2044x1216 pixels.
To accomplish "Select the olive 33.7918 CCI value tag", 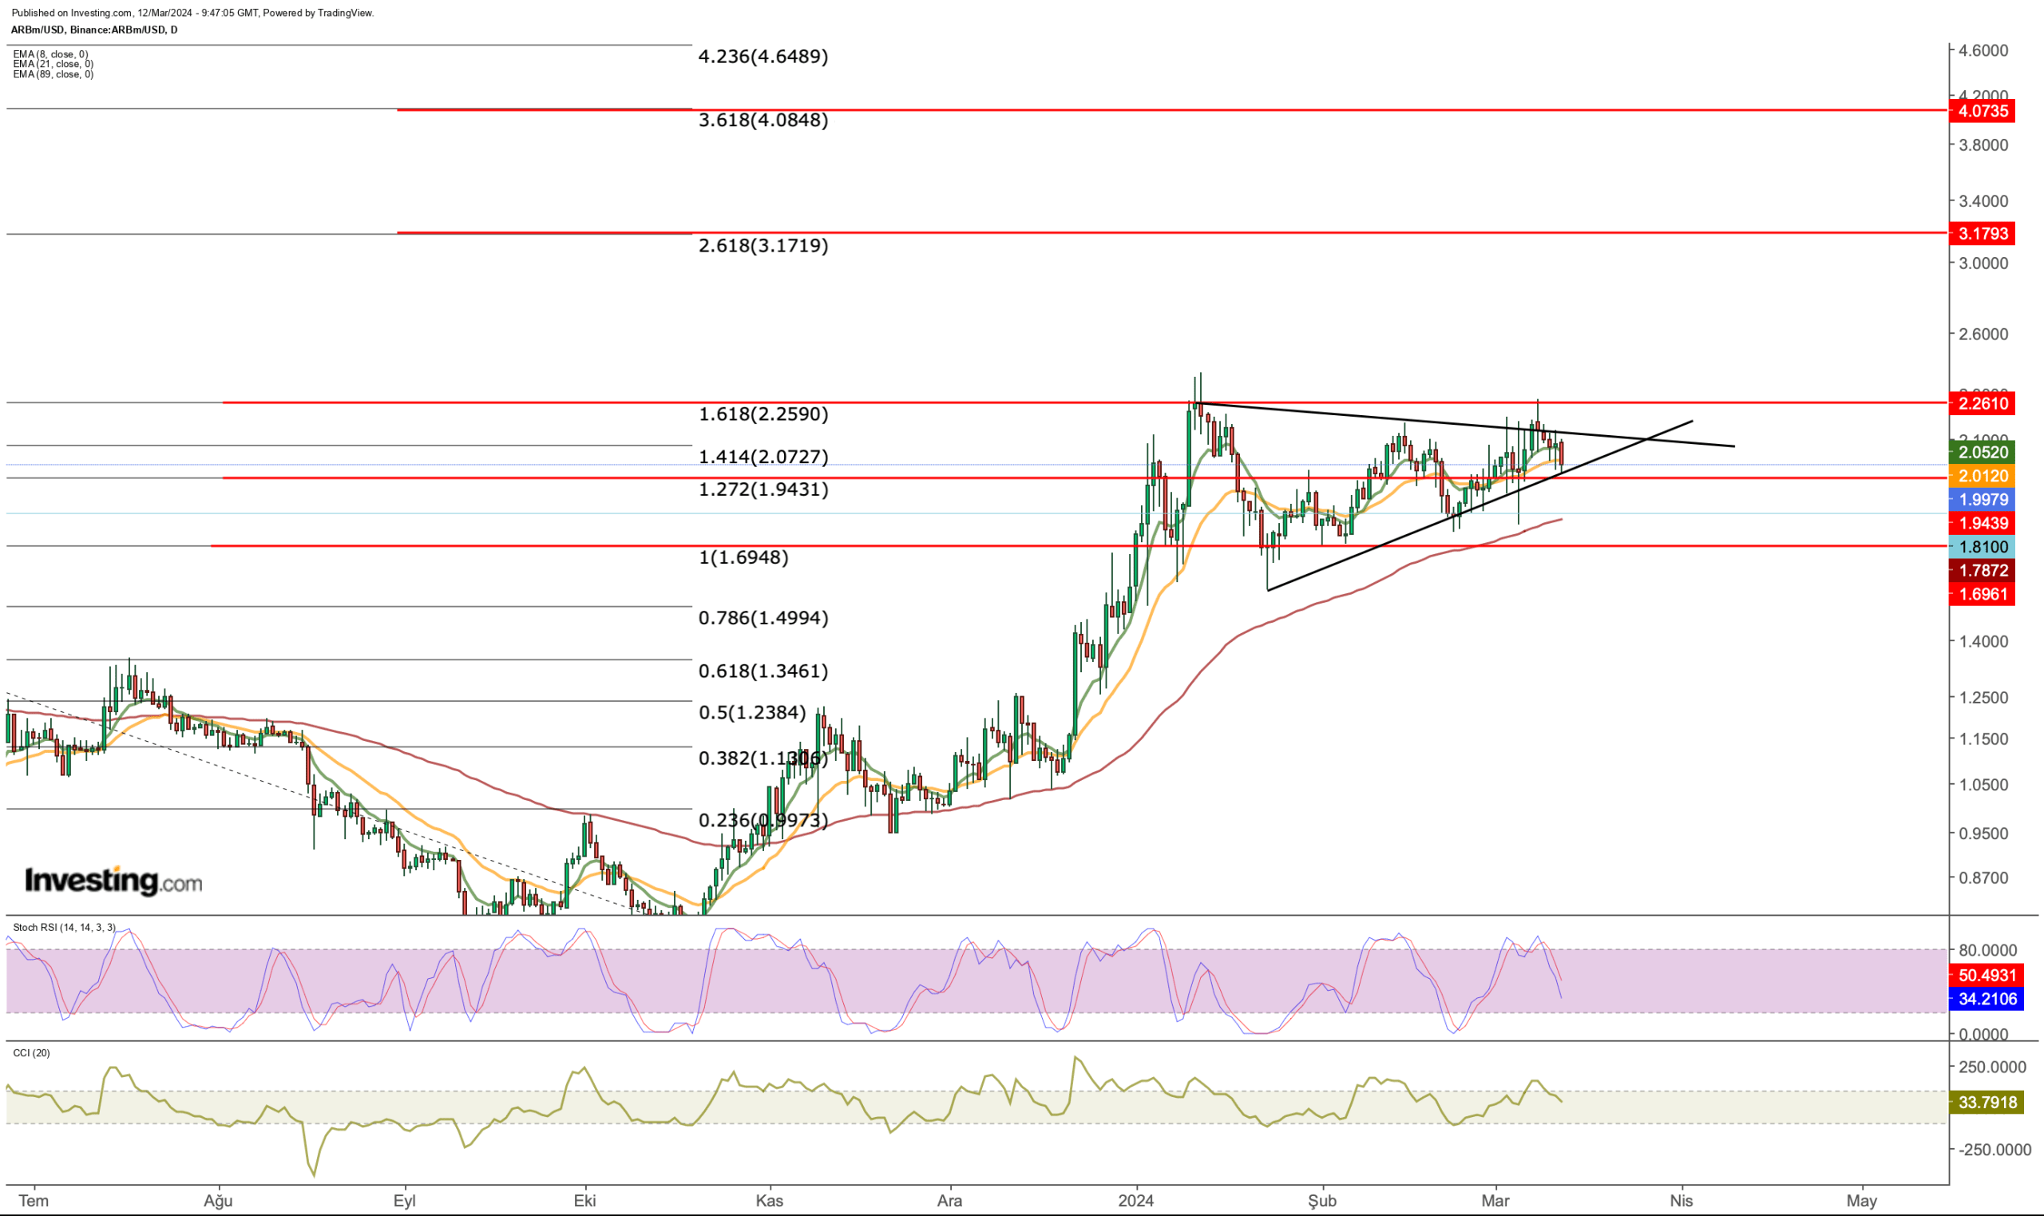I will [1987, 1102].
